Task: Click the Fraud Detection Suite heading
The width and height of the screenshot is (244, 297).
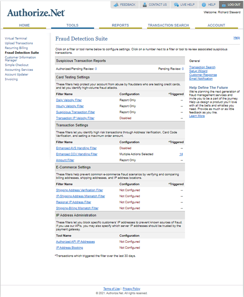Action: point(81,39)
